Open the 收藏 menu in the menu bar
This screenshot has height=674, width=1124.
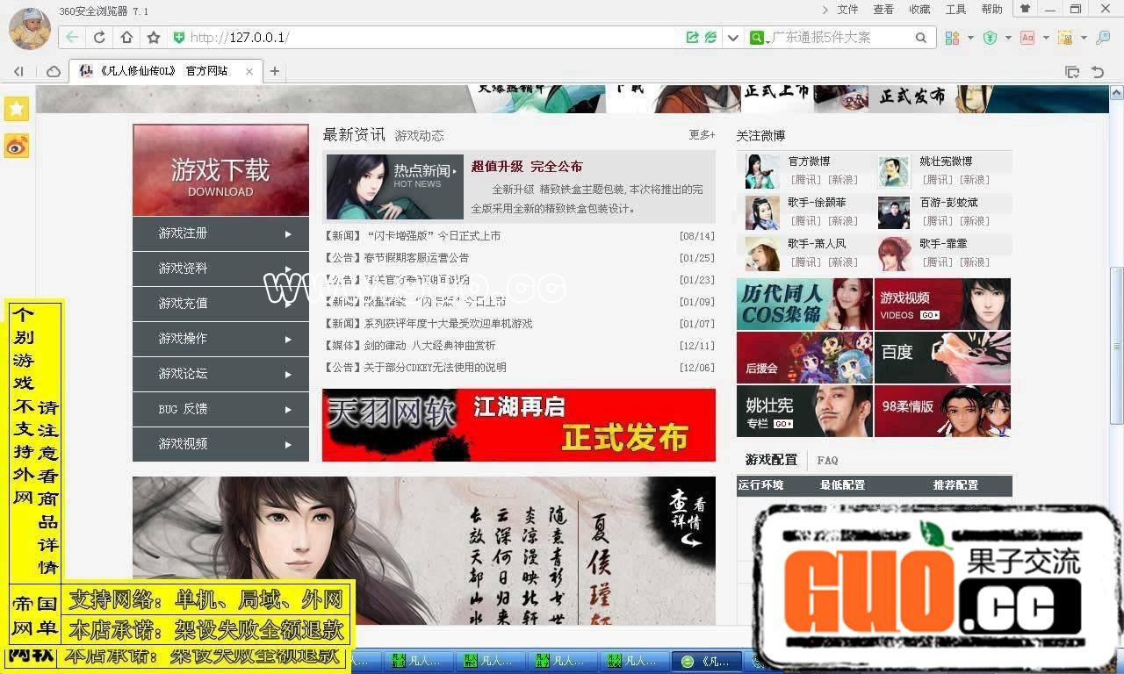919,10
